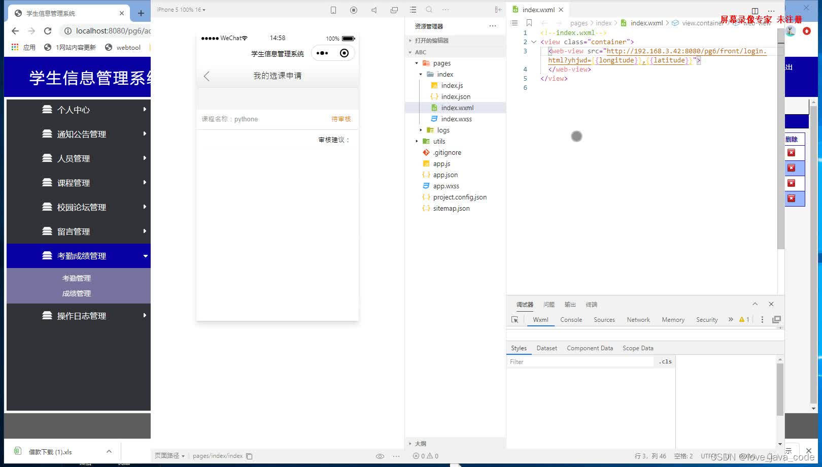Expand the 个人中心 menu
Screen dimensions: 822x467
(79, 110)
